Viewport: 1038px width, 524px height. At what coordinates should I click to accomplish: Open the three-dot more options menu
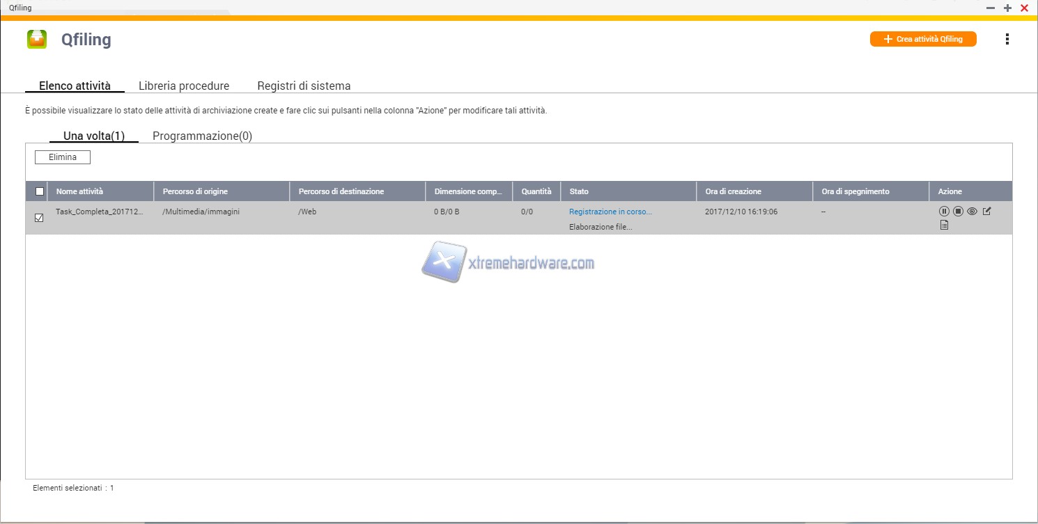[x=1007, y=40]
